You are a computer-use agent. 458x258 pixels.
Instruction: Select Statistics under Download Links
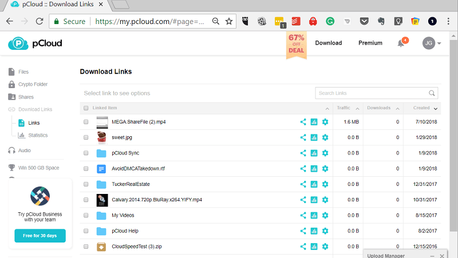coord(38,136)
